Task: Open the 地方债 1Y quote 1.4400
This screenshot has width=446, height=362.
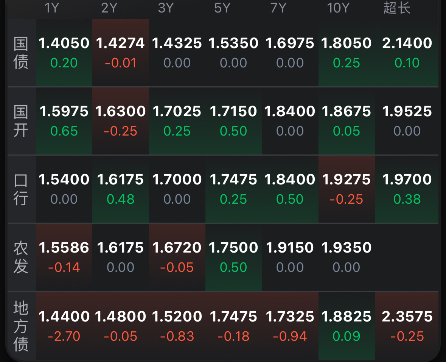Action: (64, 326)
